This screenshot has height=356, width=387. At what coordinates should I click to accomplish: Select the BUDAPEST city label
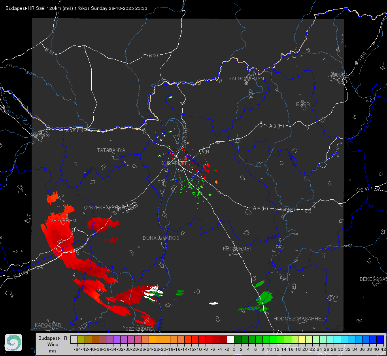tap(174, 163)
